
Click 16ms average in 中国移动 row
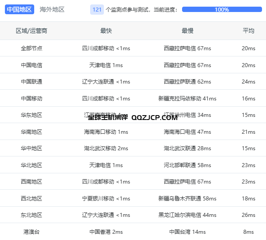click(248, 98)
